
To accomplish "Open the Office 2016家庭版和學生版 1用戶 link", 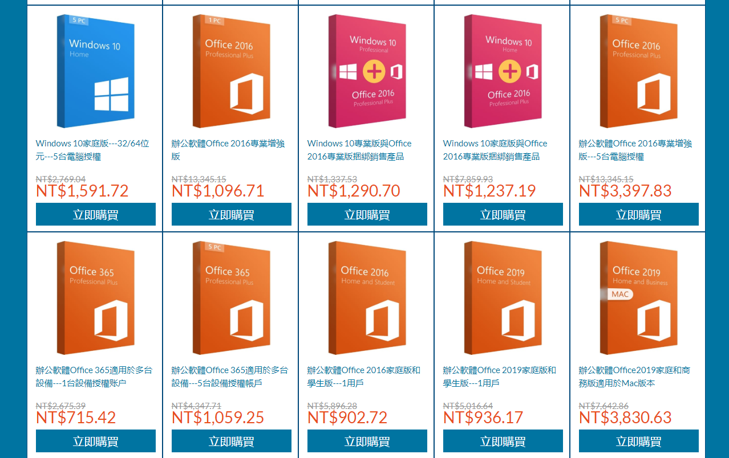I will click(x=364, y=377).
